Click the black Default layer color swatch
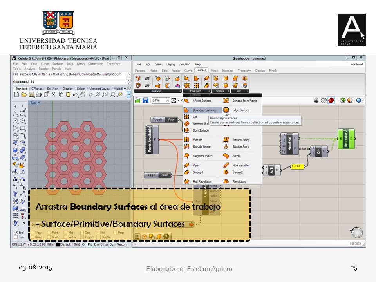This screenshot has width=376, height=282. 58,244
